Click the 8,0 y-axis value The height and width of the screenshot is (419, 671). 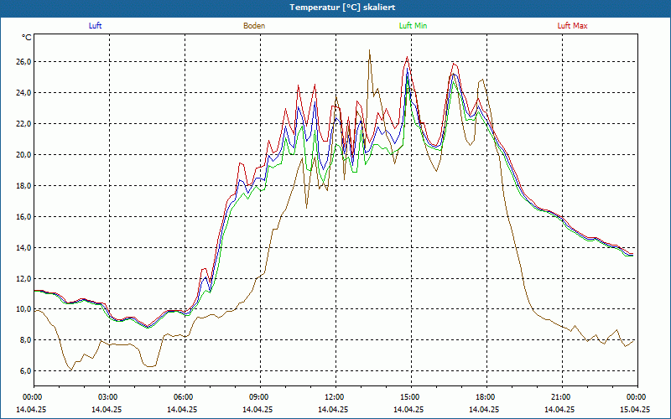point(25,340)
